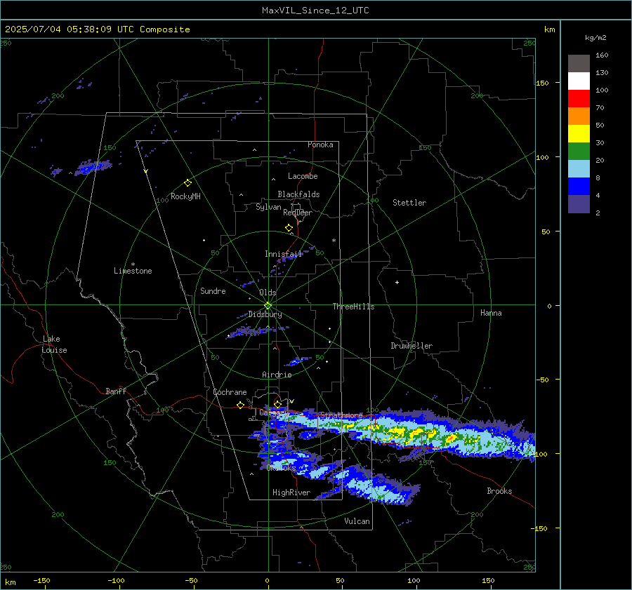The width and height of the screenshot is (632, 590).
Task: Click the bright blue legend swatch above 4
Action: point(579,187)
